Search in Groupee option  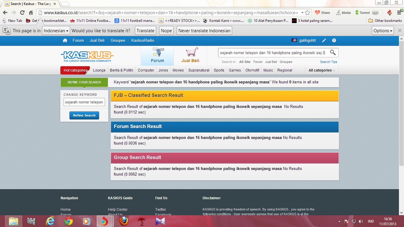coord(286,62)
